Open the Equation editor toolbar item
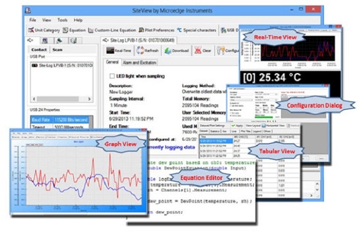The width and height of the screenshot is (362, 233). tap(74, 30)
